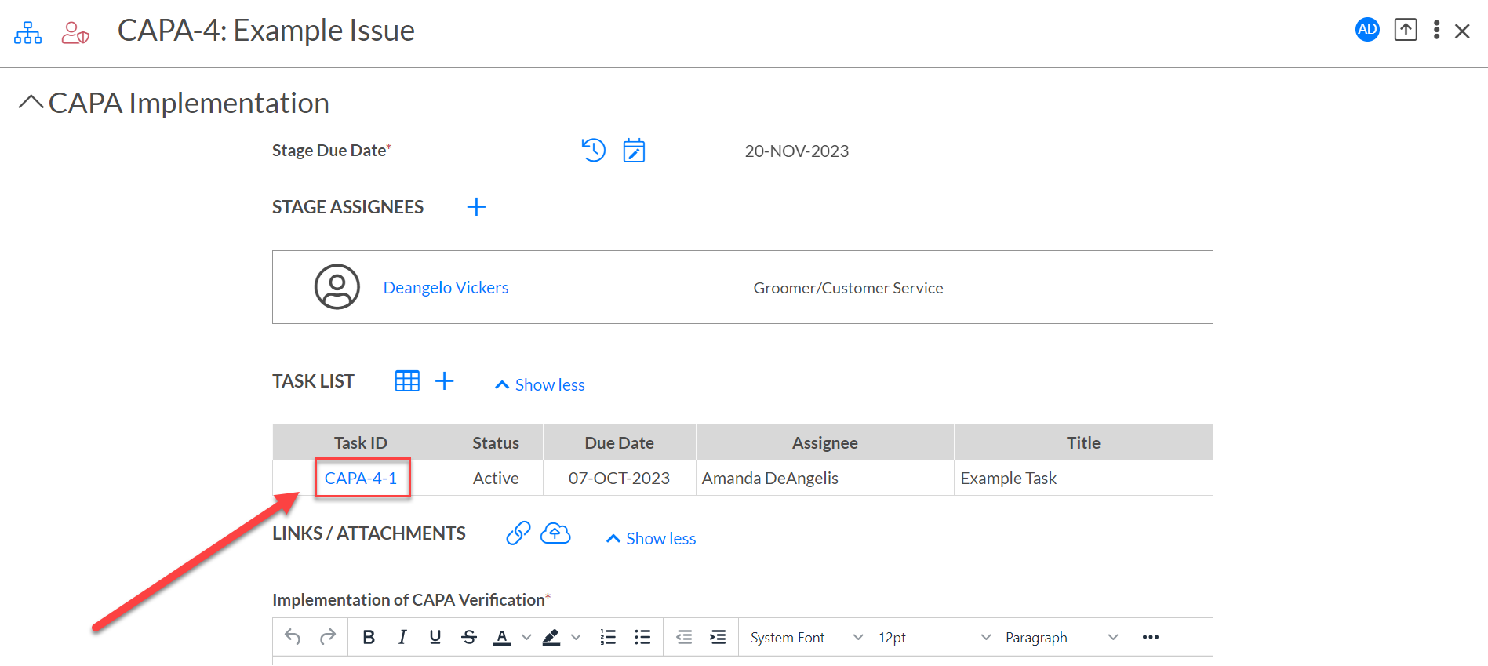Decrease the paragraph indent
The image size is (1488, 666).
(x=684, y=637)
